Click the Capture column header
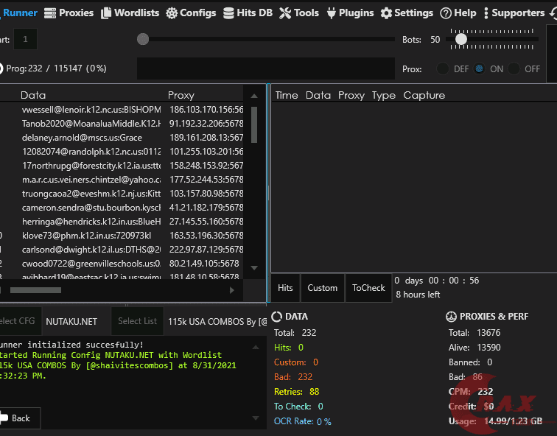The image size is (557, 436). [x=424, y=95]
